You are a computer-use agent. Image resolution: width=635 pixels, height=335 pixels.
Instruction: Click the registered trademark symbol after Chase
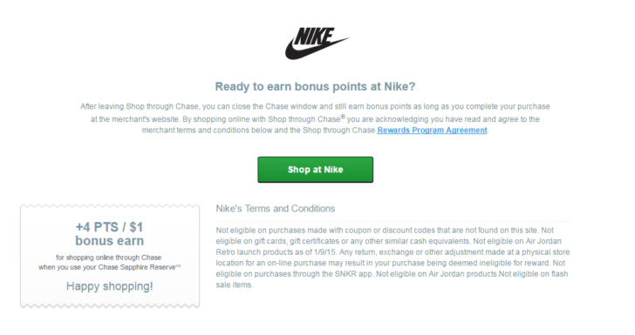tap(343, 117)
